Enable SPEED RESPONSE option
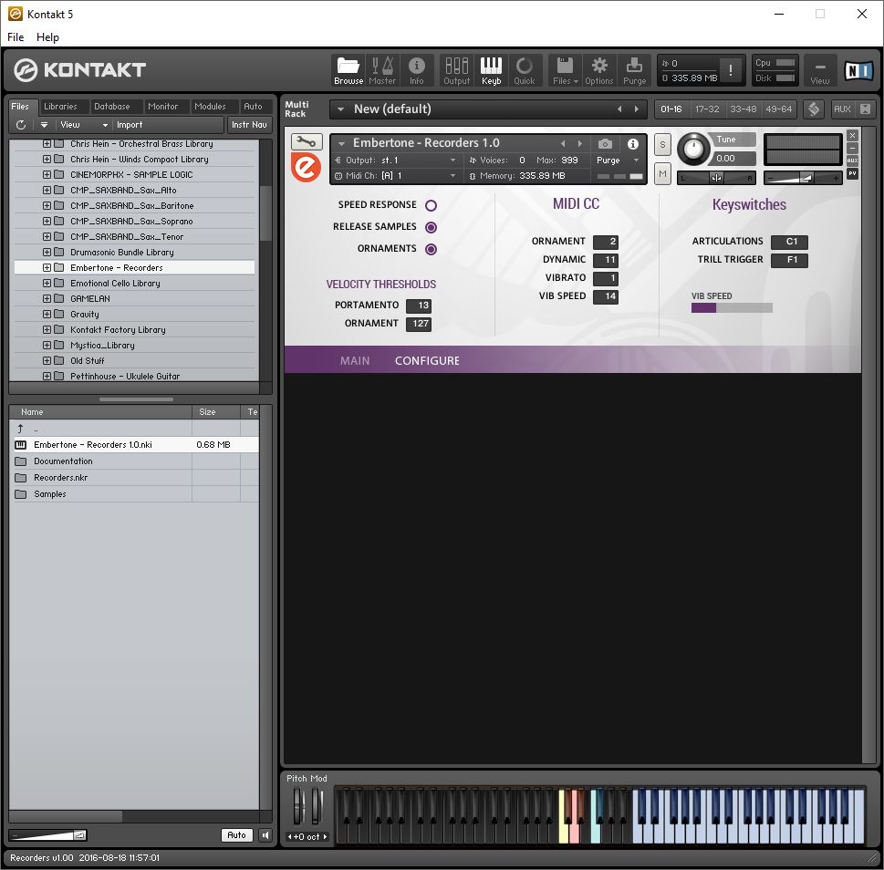884x870 pixels. (x=431, y=206)
